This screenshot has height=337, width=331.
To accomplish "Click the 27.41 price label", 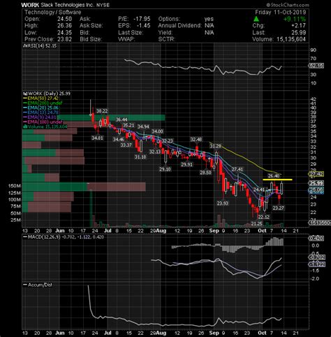I will pyautogui.click(x=237, y=169).
